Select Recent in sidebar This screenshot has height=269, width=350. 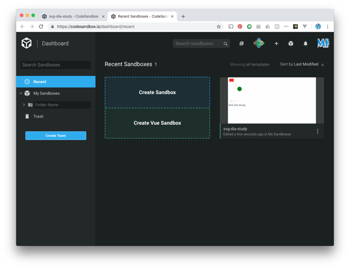(x=56, y=82)
